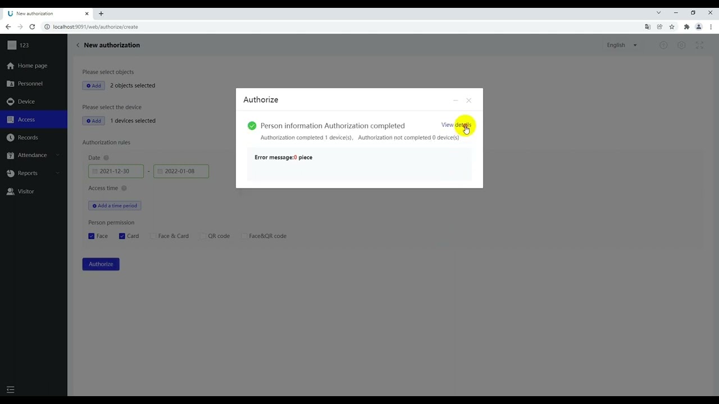The width and height of the screenshot is (719, 404).
Task: Open the tab search chevron
Action: [x=659, y=13]
